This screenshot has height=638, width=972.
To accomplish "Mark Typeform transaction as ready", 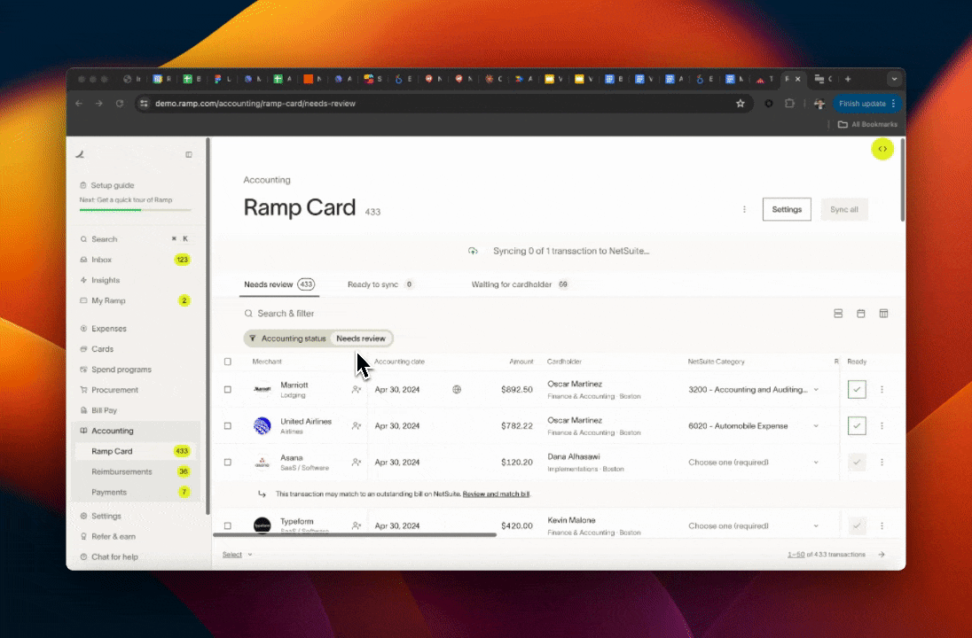I will pos(857,525).
